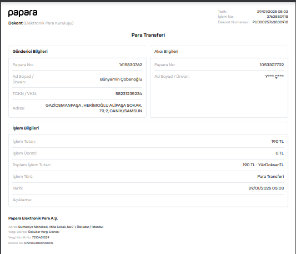Click the 'TCKN / VKN:' label

click(24, 94)
